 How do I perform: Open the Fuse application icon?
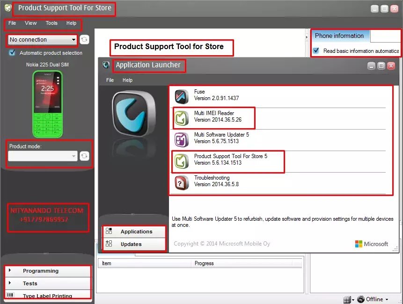pyautogui.click(x=182, y=96)
